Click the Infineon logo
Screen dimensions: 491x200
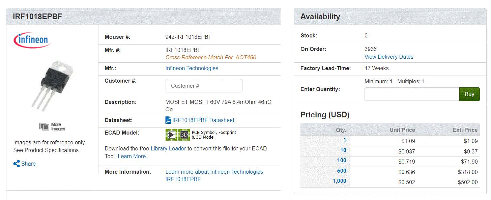click(x=32, y=40)
